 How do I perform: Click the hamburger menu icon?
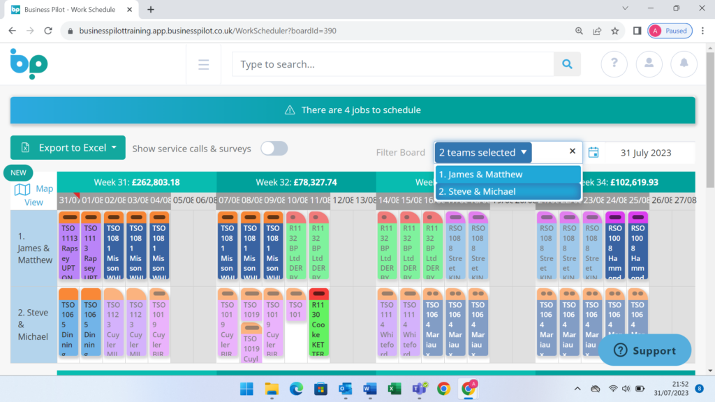(203, 64)
